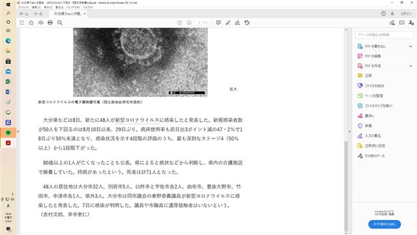Send file by email envelope icon
Screen dimensions: 417x235
402,23
